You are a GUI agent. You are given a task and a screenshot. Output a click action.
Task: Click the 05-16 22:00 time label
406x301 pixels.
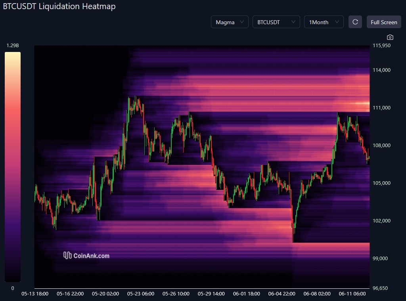pyautogui.click(x=70, y=294)
